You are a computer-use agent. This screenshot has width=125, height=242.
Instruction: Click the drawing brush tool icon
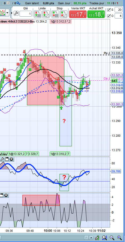tap(97, 238)
